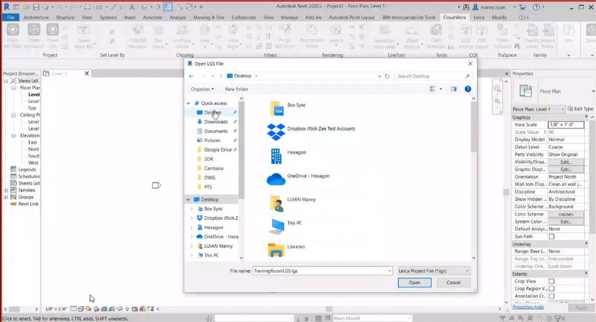Expand This PC in navigation tree
Viewport: 596px width, 322px height.
[x=192, y=256]
